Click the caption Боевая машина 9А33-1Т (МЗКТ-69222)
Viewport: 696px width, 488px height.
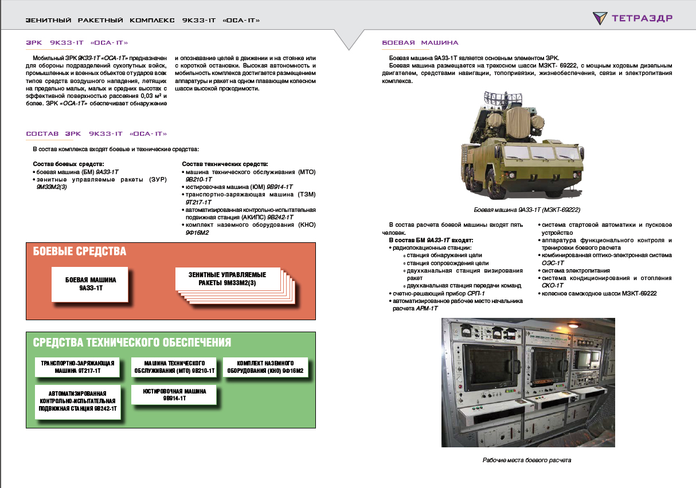coord(526,210)
